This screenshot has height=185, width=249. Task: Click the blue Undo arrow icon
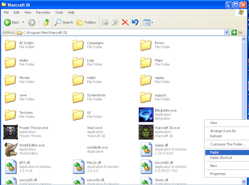135,22
